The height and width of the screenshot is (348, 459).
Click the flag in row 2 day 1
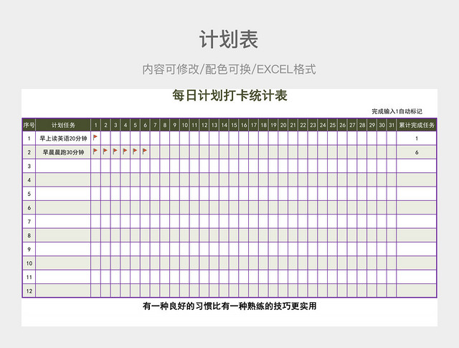click(x=95, y=151)
